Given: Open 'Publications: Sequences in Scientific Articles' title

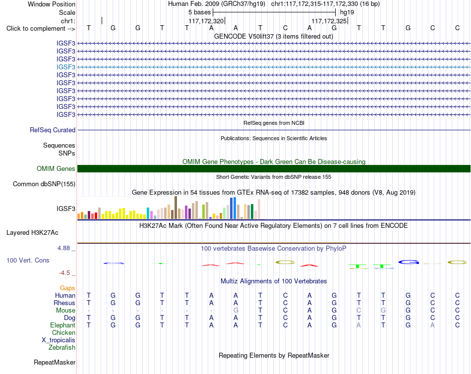Looking at the screenshot, I should (274, 138).
